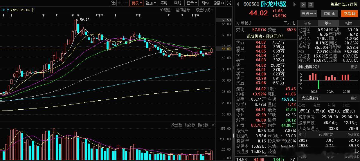Viewport: 360px width, 161px height.
Task: Open 自选 watchlist dropdown
Action: 309,14
